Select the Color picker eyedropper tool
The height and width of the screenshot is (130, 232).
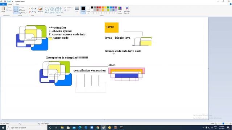click(32, 12)
